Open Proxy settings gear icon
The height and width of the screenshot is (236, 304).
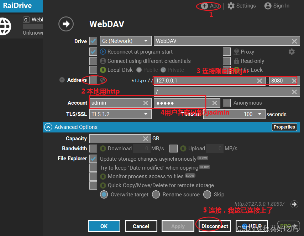pos(292,52)
